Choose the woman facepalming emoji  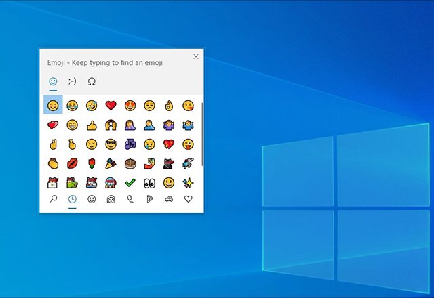coord(130,125)
